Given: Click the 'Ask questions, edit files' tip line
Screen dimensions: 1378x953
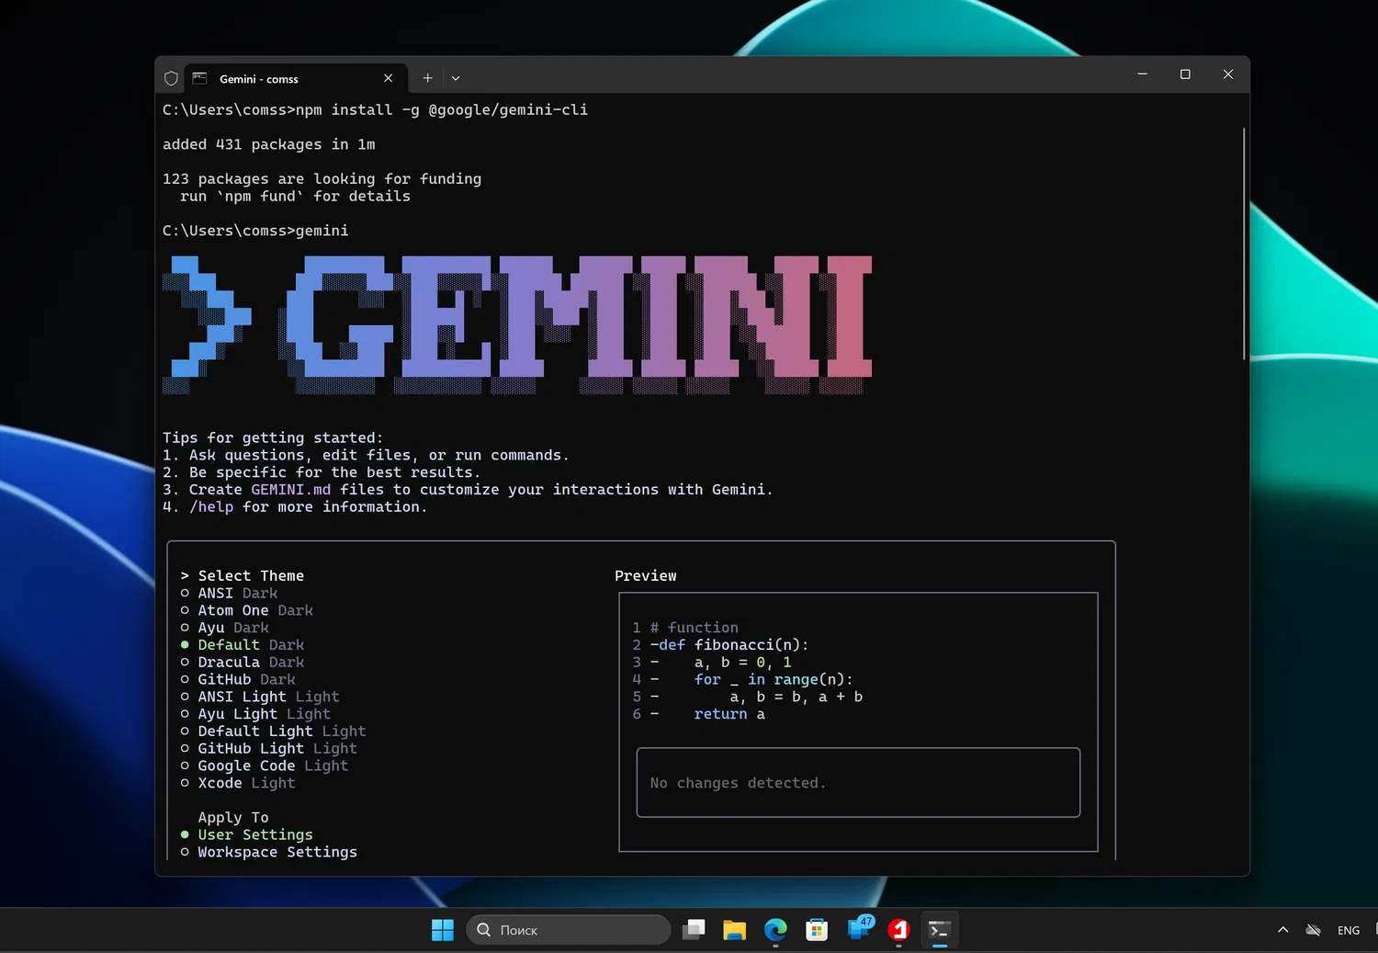Looking at the screenshot, I should pyautogui.click(x=366, y=456).
